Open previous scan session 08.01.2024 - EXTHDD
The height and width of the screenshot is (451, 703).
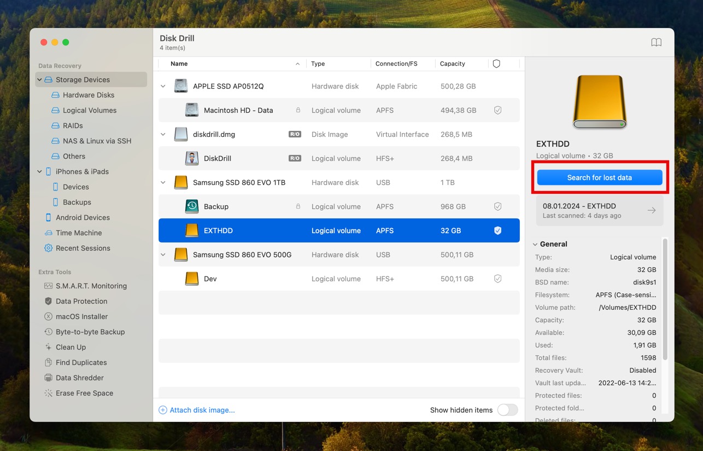[599, 210]
